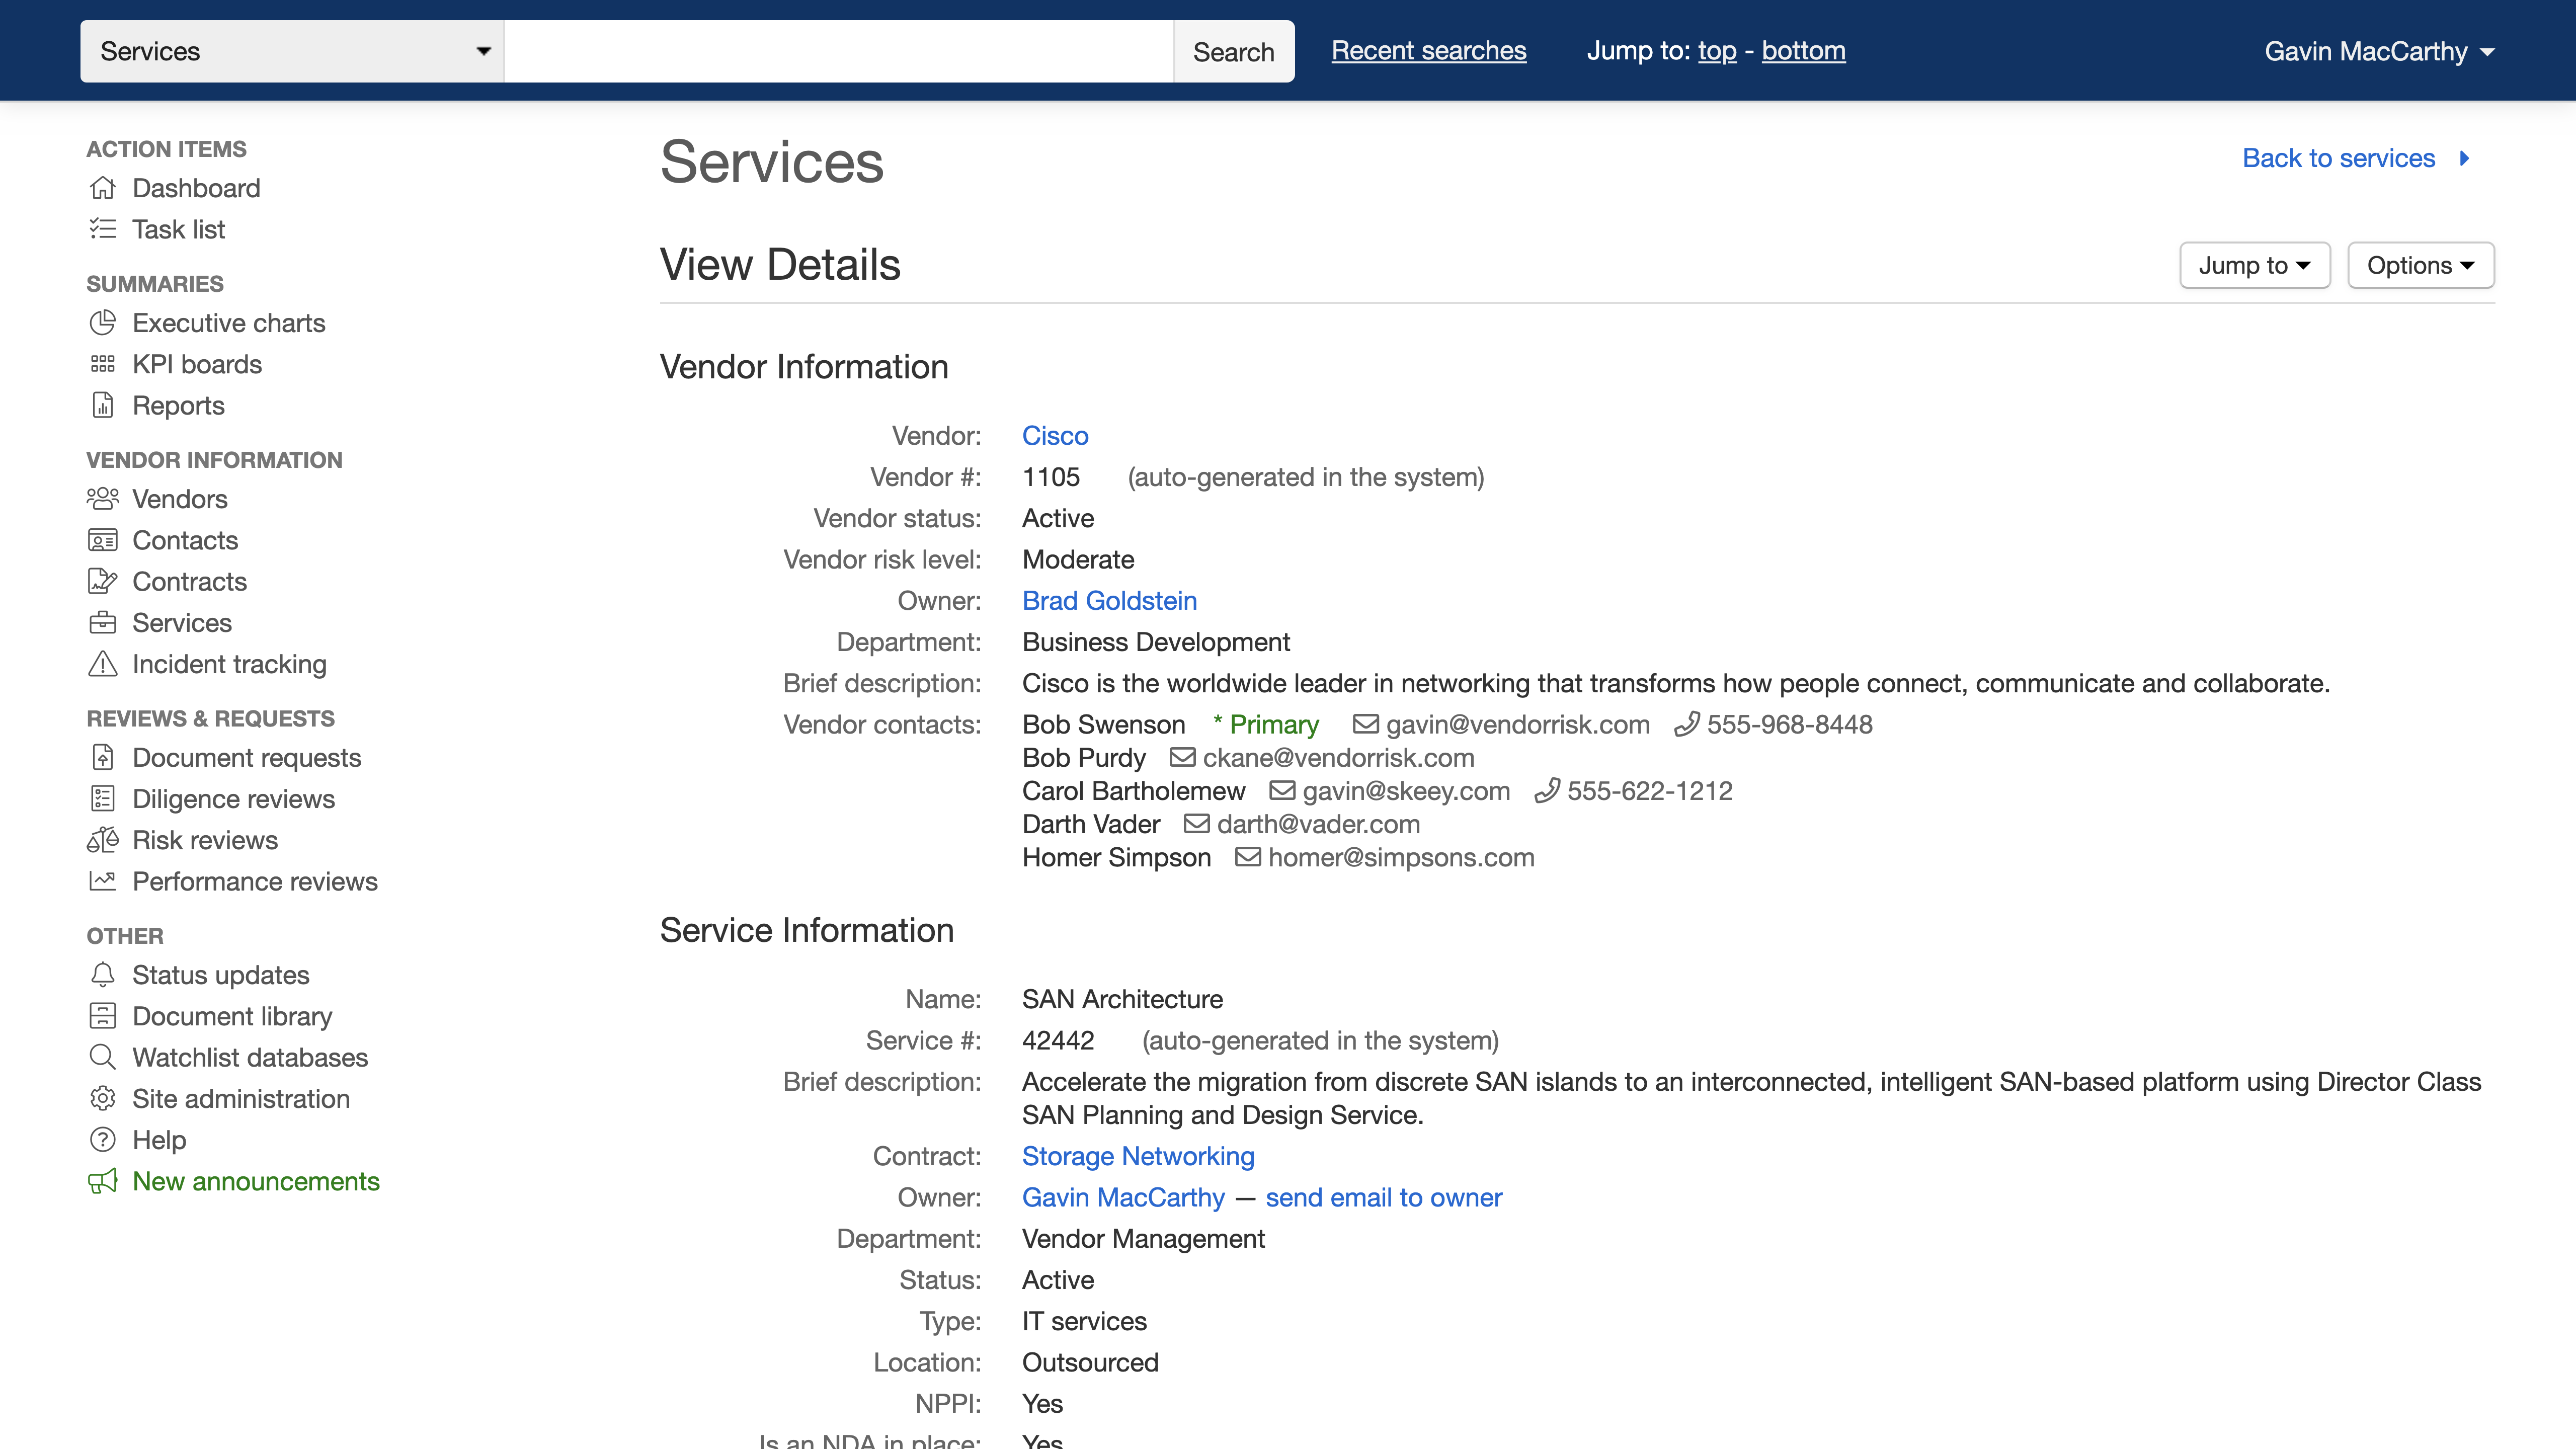Jump to top link in header
The image size is (2576, 1449).
click(1717, 50)
